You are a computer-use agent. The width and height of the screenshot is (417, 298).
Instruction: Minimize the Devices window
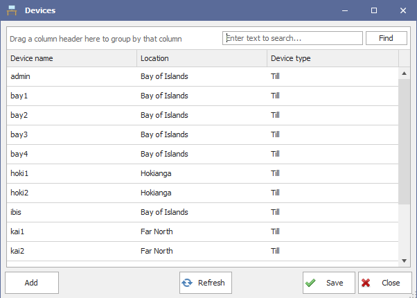345,10
